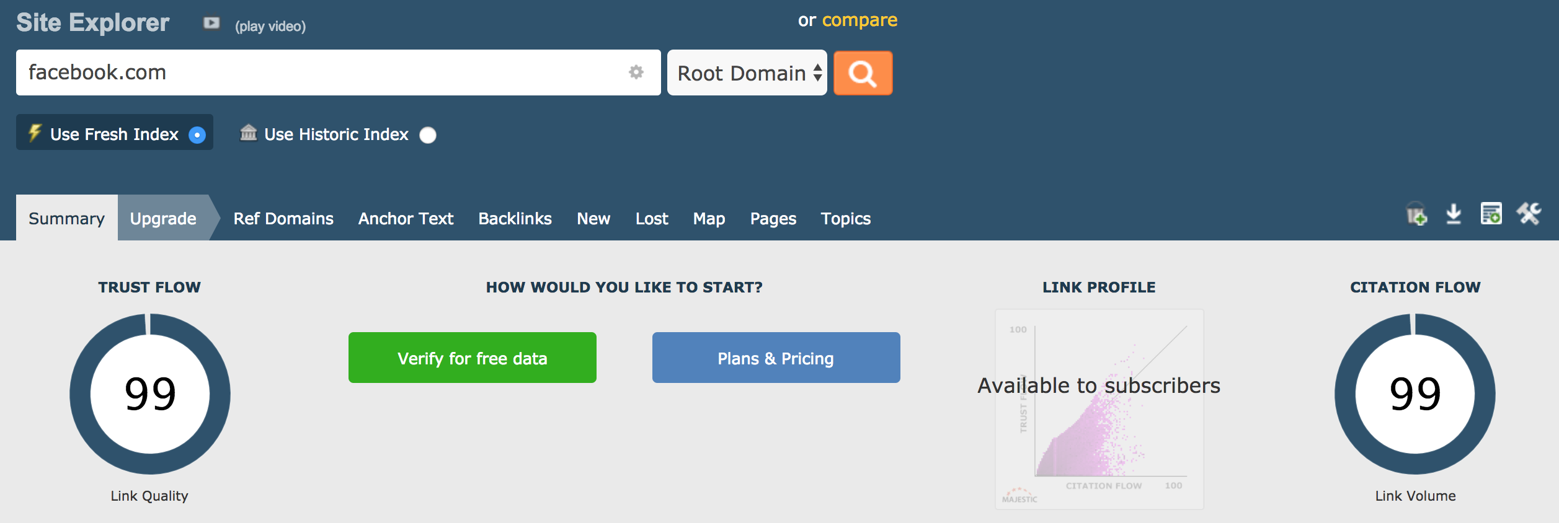Click the add to bucket icon
This screenshot has height=523, width=1559.
coord(1416,215)
